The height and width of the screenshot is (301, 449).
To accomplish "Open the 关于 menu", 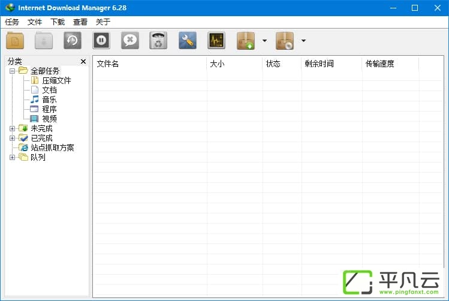I will [103, 22].
